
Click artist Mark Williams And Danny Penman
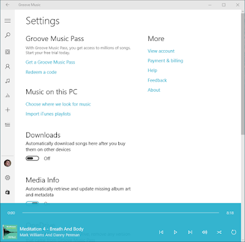(50, 235)
